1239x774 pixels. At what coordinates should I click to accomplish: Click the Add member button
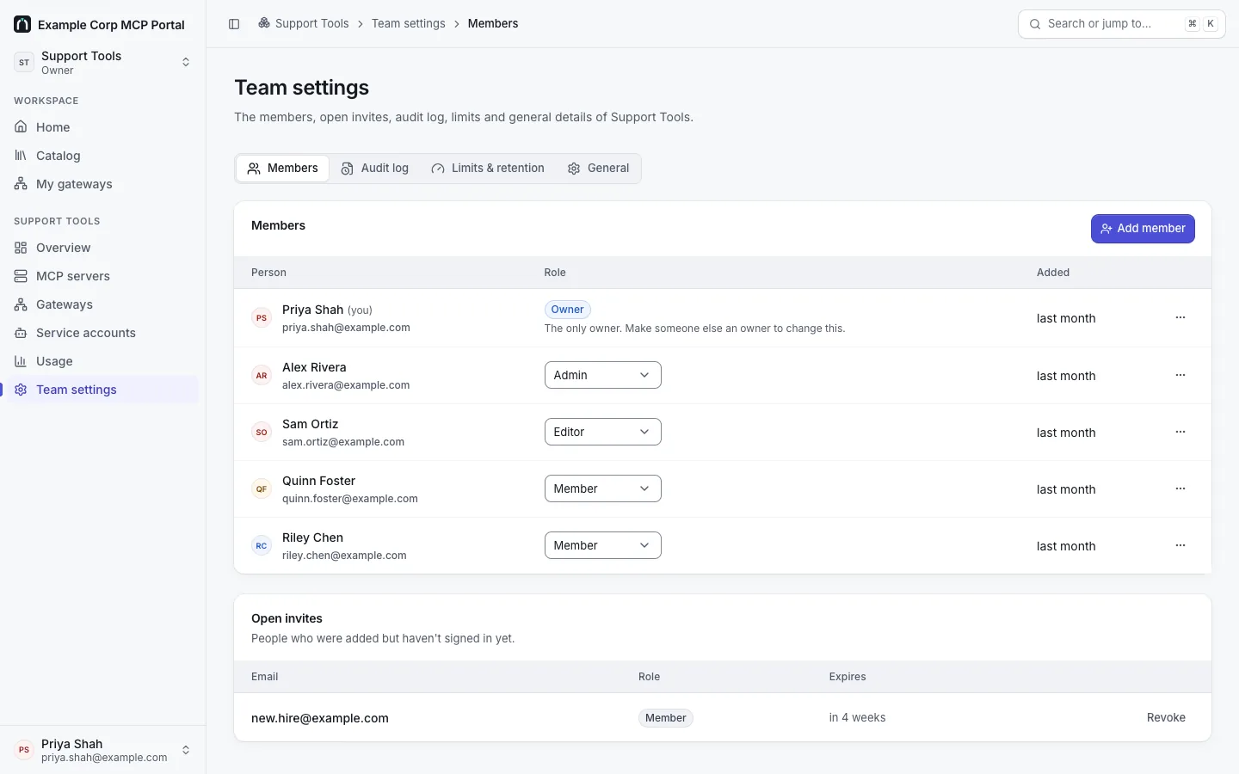click(1143, 229)
